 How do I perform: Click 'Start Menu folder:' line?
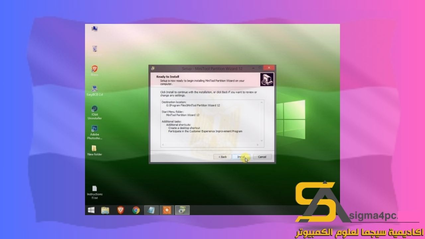(172, 112)
